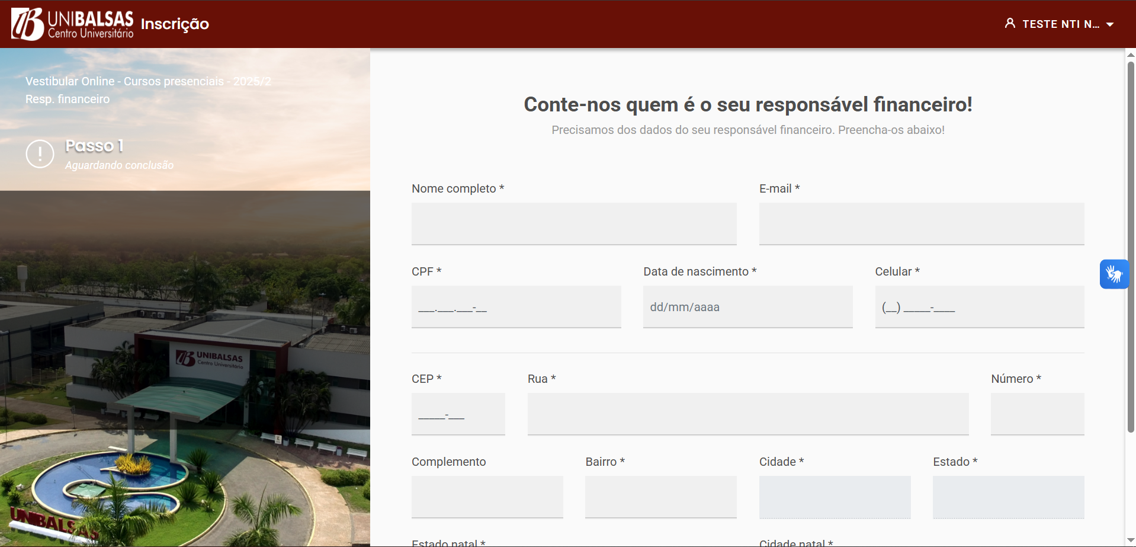Click the CEP postal code field
1136x547 pixels.
[x=458, y=414]
